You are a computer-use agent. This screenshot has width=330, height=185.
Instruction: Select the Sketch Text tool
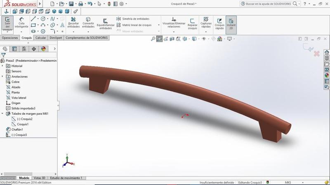pyautogui.click(x=62, y=25)
